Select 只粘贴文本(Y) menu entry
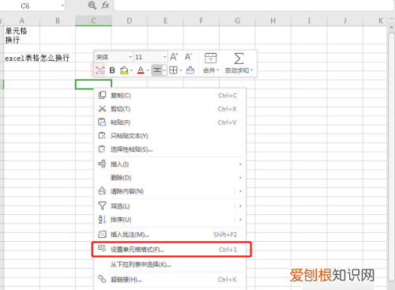Image resolution: width=395 pixels, height=290 pixels. tap(170, 136)
